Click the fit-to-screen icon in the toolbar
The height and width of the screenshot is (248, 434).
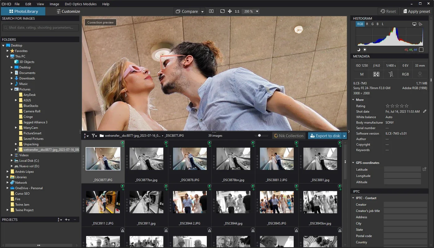222,11
